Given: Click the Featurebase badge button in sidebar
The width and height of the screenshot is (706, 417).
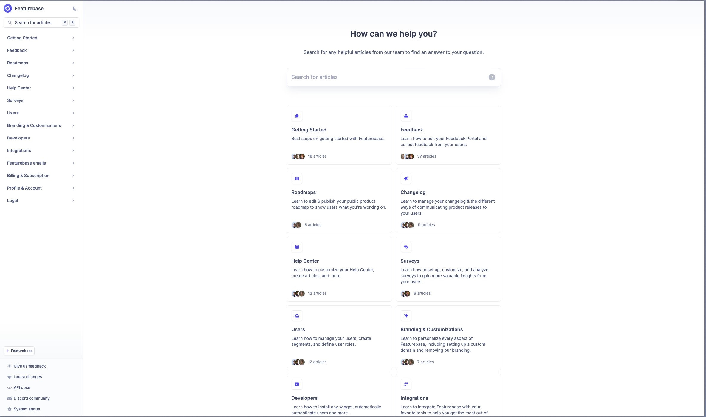Looking at the screenshot, I should (x=19, y=351).
